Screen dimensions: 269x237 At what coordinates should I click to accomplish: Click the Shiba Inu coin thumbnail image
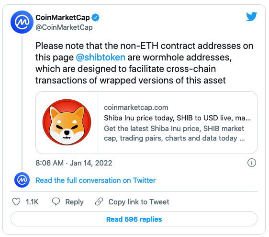click(67, 122)
